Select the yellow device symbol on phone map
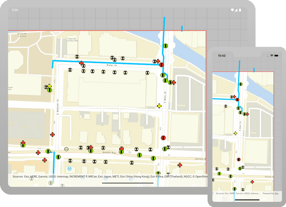Screen dimensions: 286x207 (x=235, y=133)
